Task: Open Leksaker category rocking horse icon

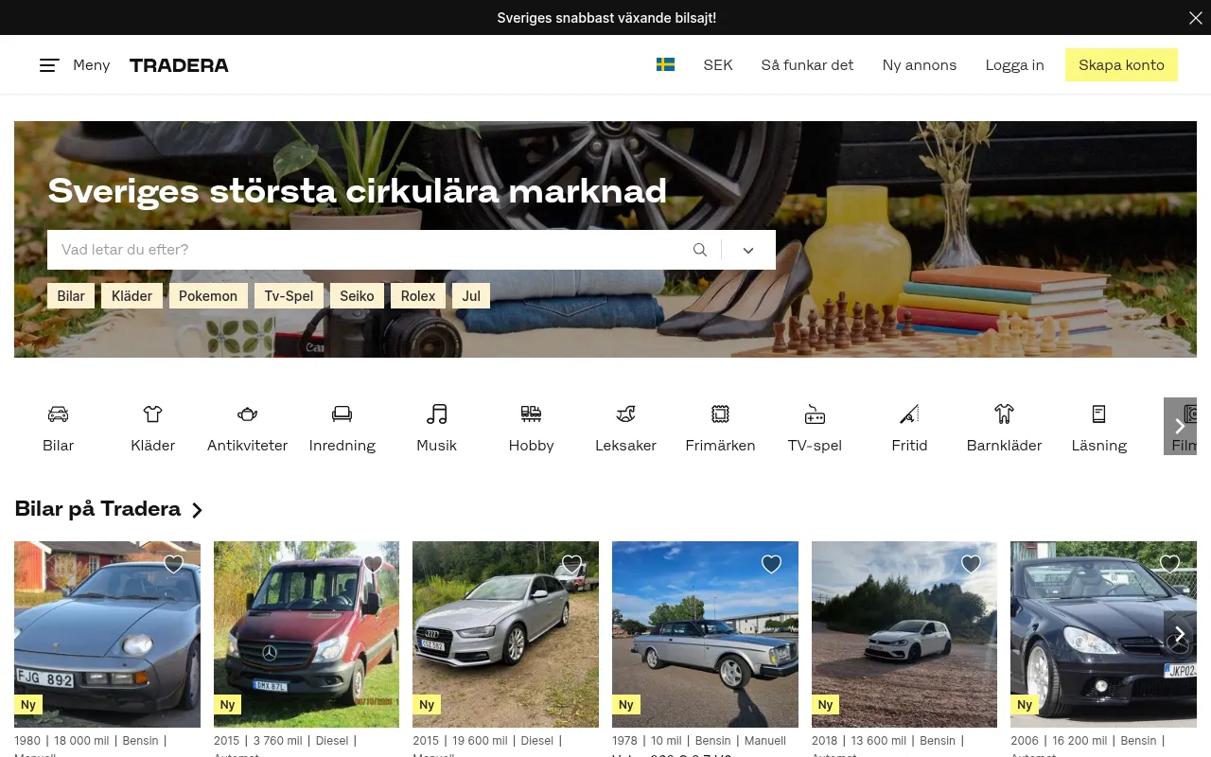Action: click(x=625, y=414)
